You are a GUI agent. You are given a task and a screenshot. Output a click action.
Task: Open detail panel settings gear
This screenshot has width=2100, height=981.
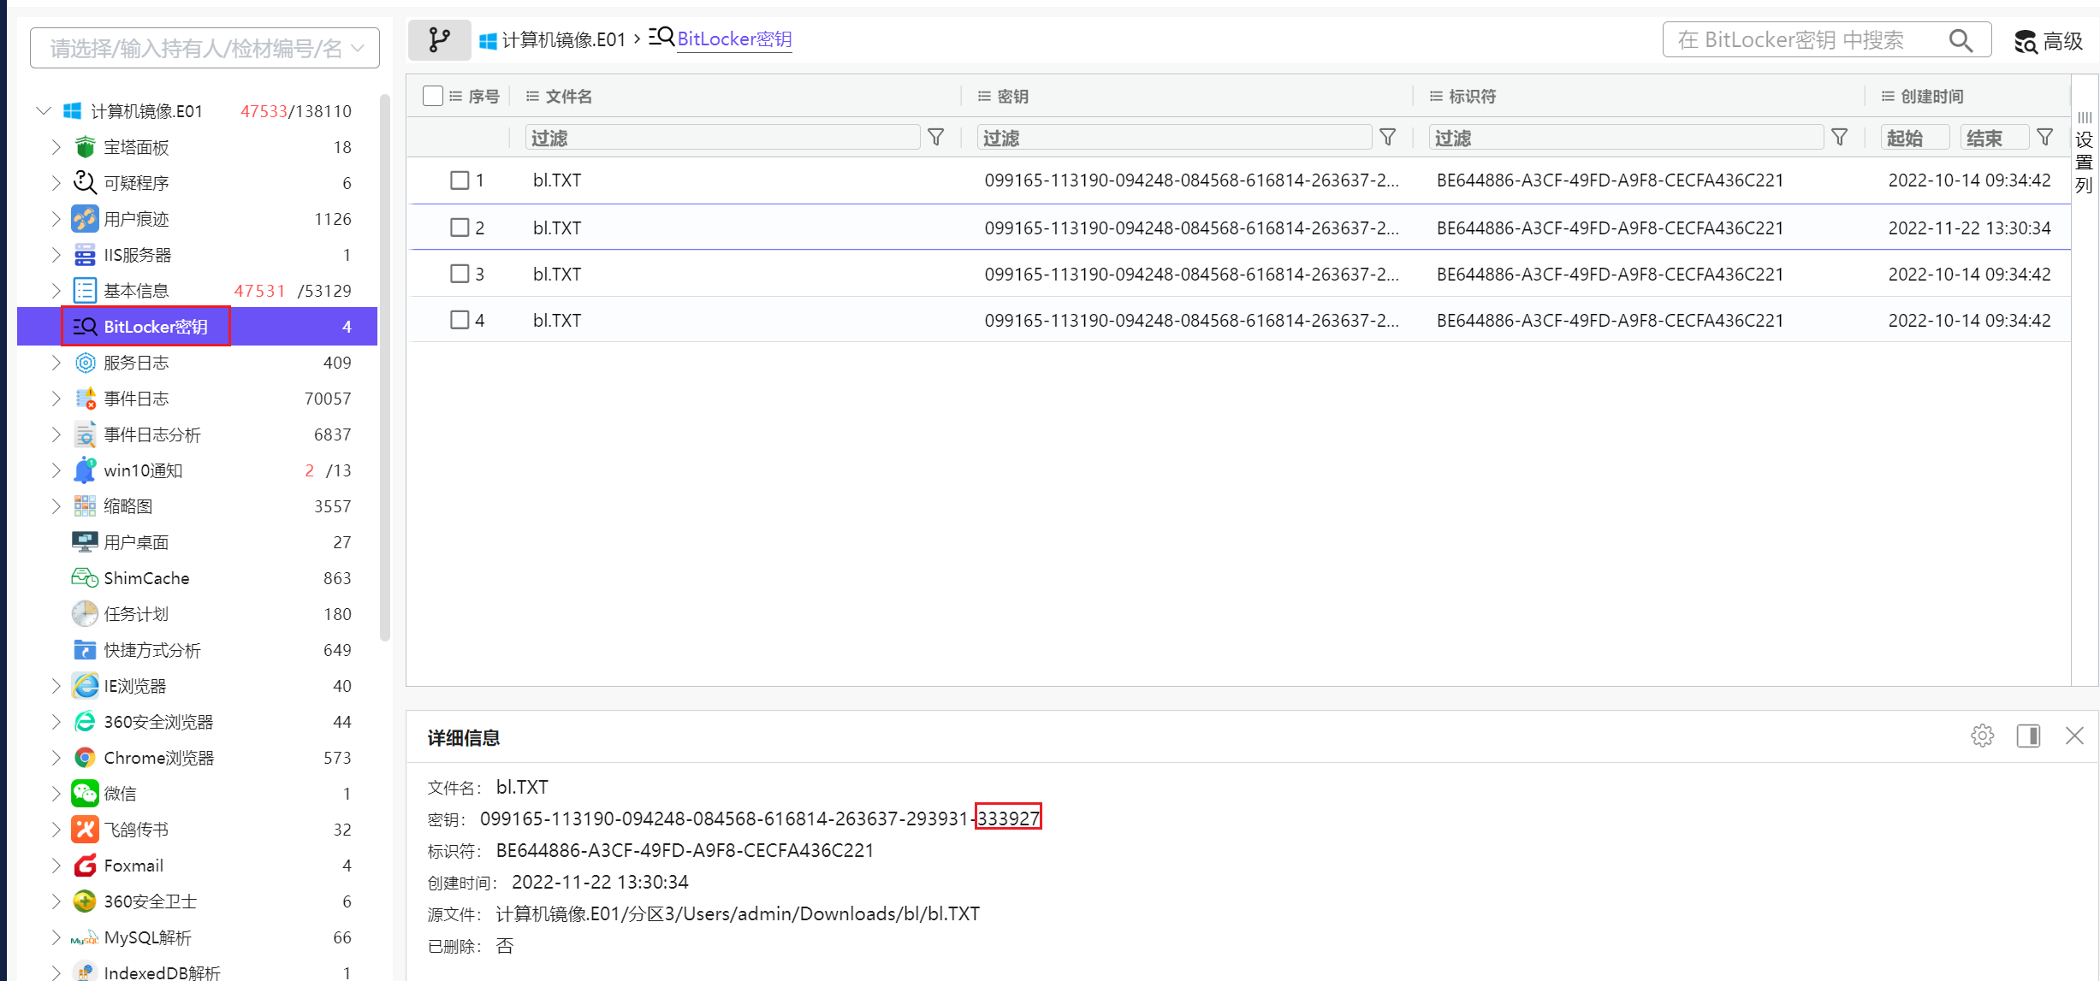tap(1982, 736)
